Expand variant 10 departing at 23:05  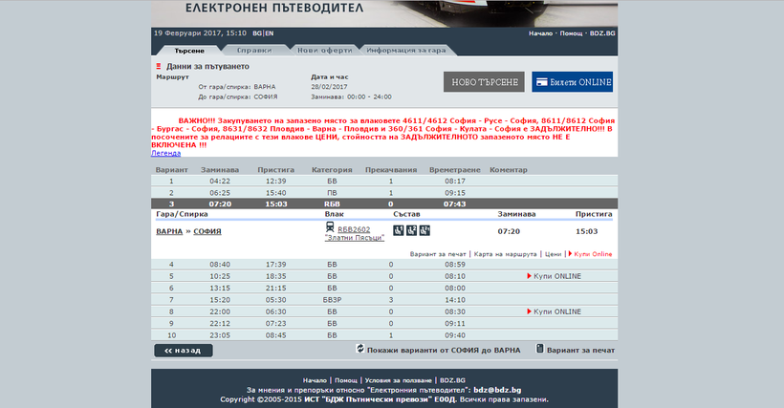[171, 335]
